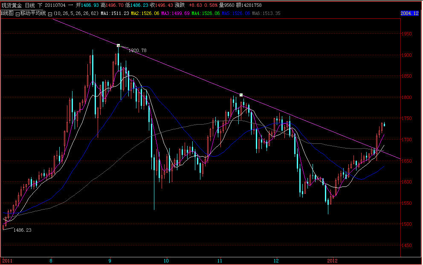
Task: Click the yellow MA2:1526.06 value
Action: pos(145,13)
